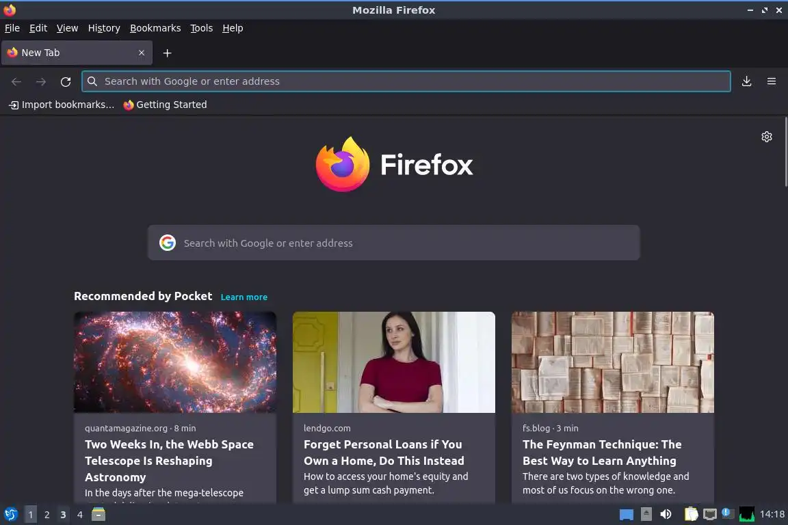Viewport: 788px width, 525px height.
Task: Click the address bar magnifier icon
Action: point(92,81)
